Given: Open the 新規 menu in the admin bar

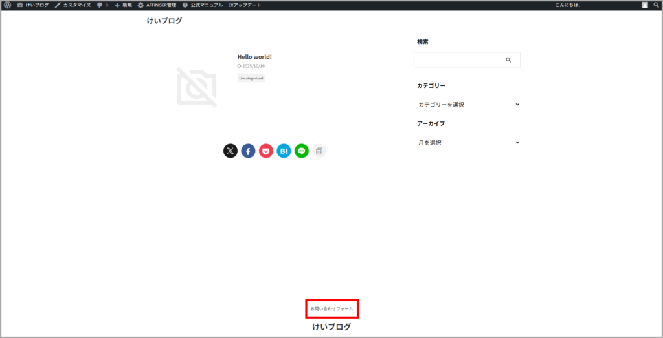Looking at the screenshot, I should coord(123,5).
